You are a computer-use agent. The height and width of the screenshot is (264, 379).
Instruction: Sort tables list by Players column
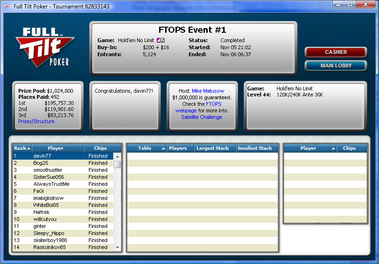coord(180,148)
